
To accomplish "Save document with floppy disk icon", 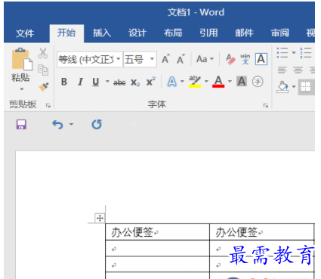I will coord(21,125).
